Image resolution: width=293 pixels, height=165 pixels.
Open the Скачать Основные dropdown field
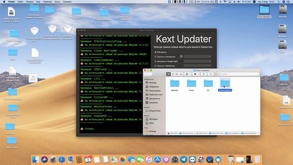197,56
